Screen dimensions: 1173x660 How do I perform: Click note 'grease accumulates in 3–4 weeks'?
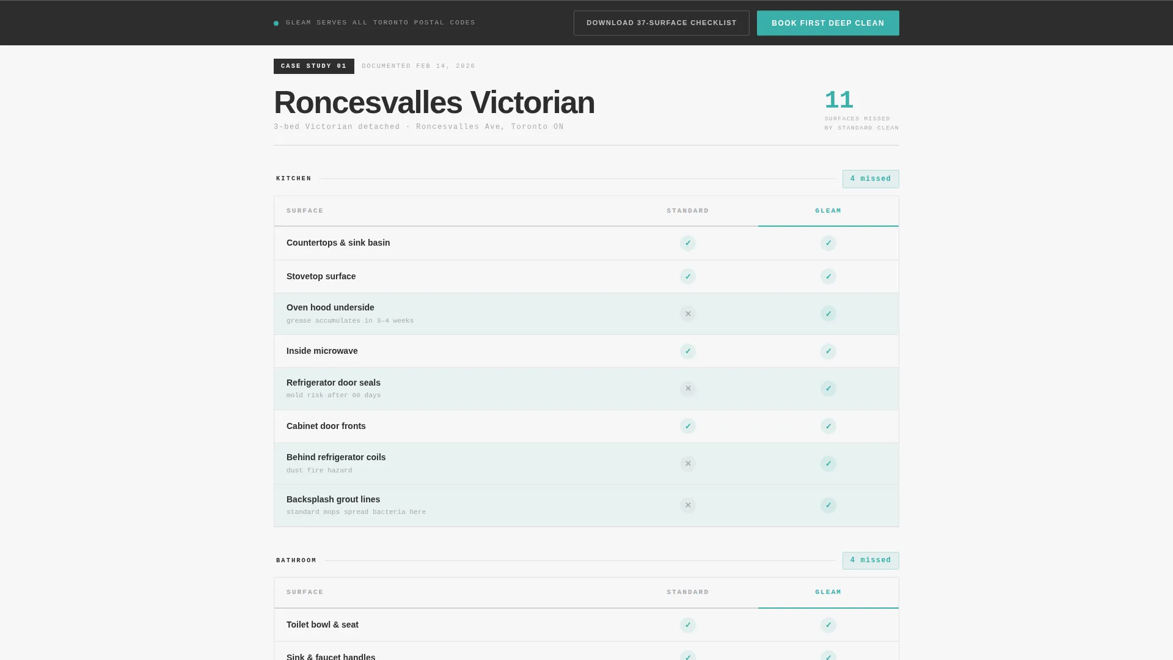[x=350, y=321]
